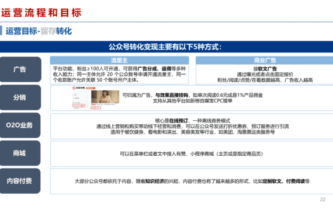Select the 分销 category box
The width and height of the screenshot is (333, 210).
20,97
